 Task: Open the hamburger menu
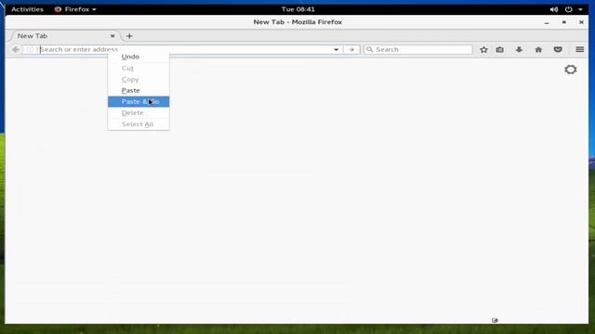pos(579,49)
